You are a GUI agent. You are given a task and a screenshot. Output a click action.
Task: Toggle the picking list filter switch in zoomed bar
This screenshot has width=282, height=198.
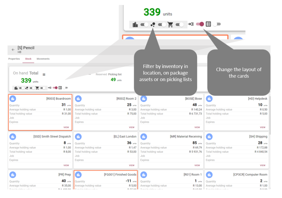(x=180, y=25)
